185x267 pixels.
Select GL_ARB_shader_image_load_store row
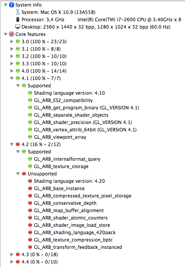pyautogui.click(x=72, y=225)
